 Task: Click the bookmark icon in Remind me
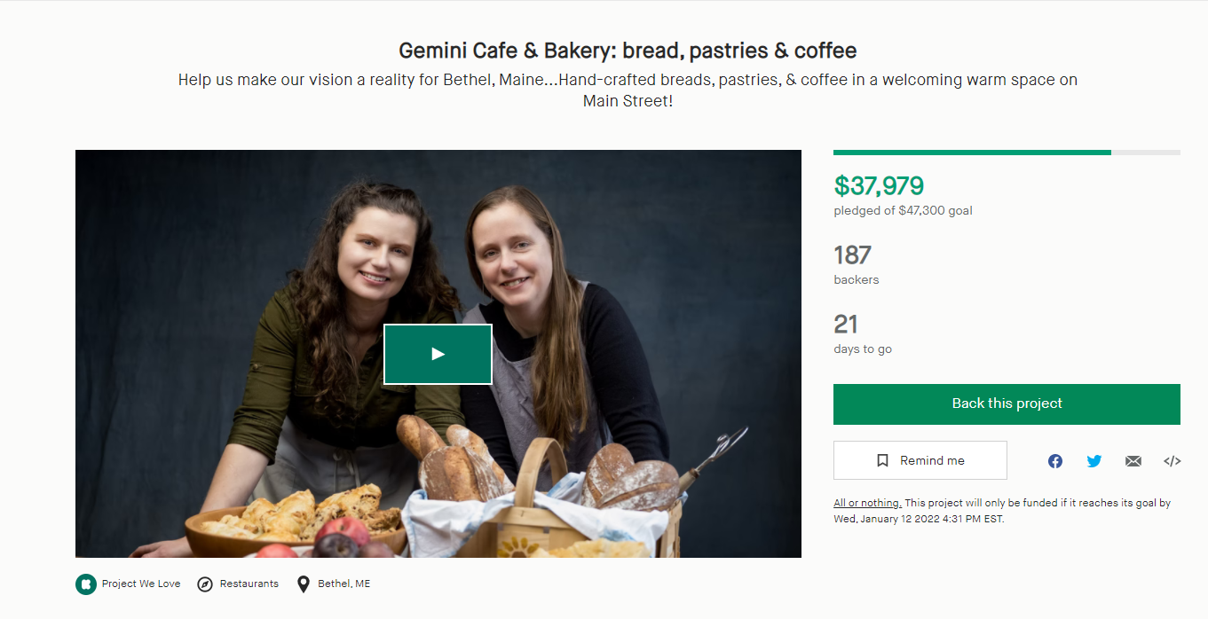[882, 461]
